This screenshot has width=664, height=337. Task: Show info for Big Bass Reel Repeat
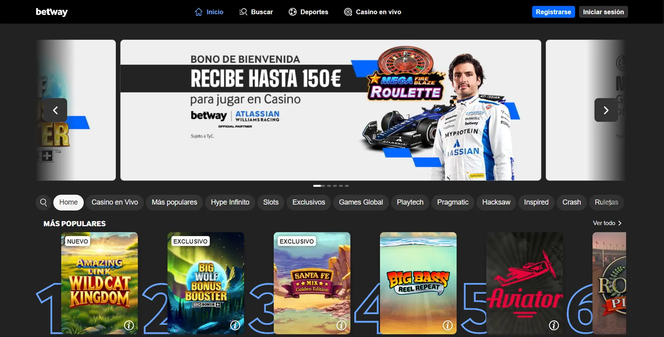pyautogui.click(x=448, y=325)
